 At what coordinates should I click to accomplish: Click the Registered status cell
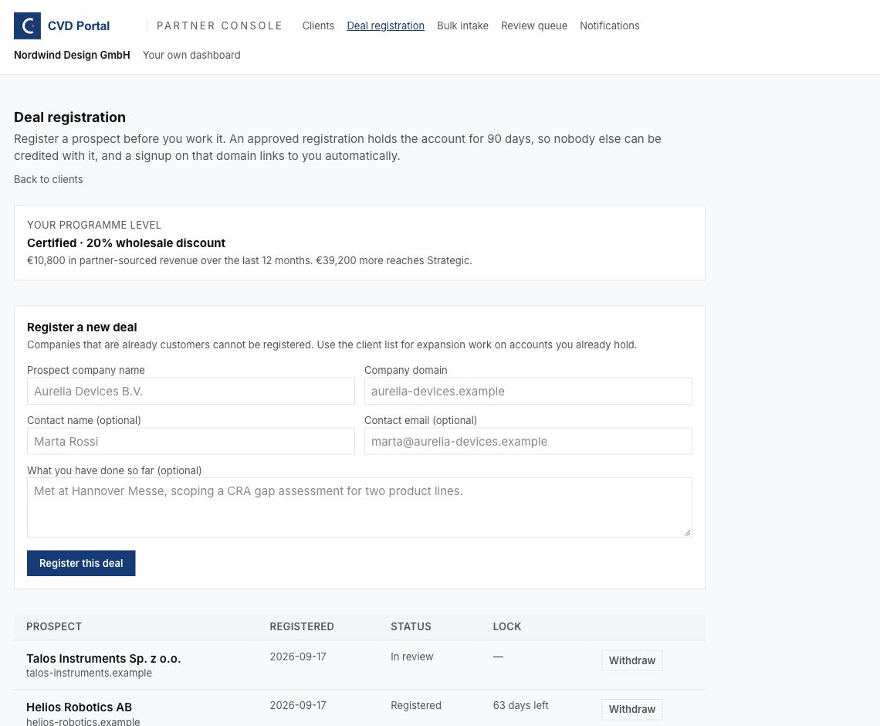tap(416, 705)
